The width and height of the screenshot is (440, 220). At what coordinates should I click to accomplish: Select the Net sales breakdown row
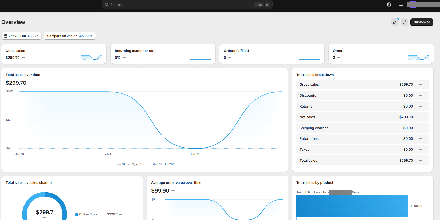click(362, 117)
